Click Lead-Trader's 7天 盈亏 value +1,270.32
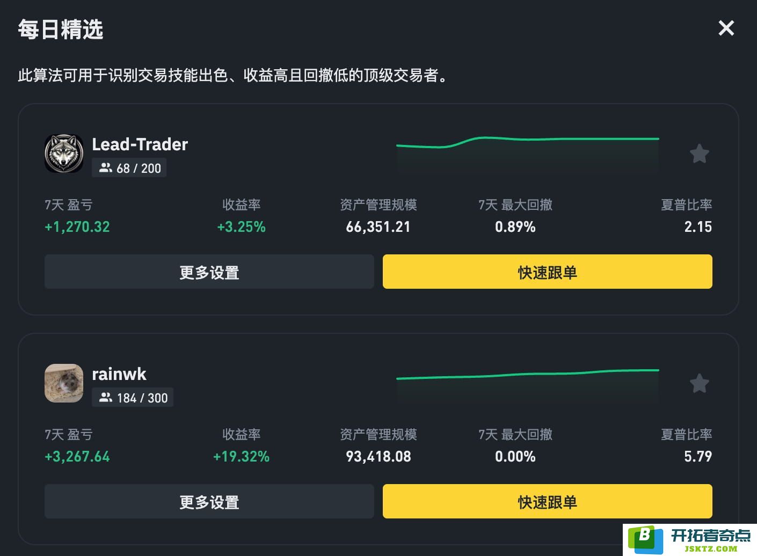 [77, 227]
